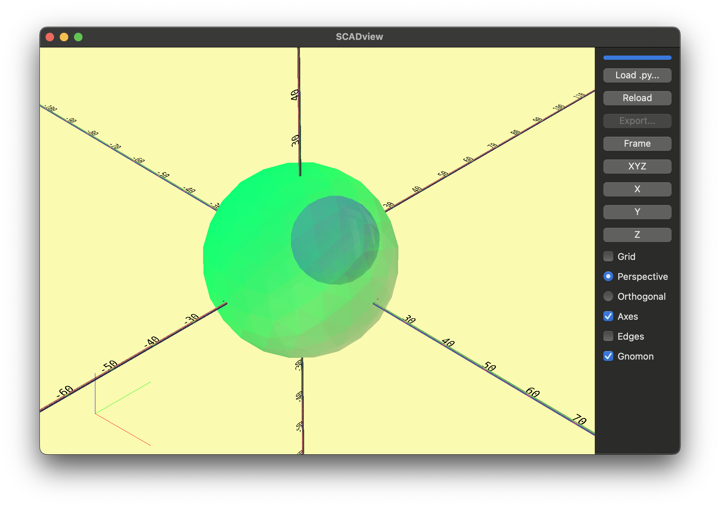Switch to the XYZ view
The height and width of the screenshot is (507, 720).
(637, 166)
